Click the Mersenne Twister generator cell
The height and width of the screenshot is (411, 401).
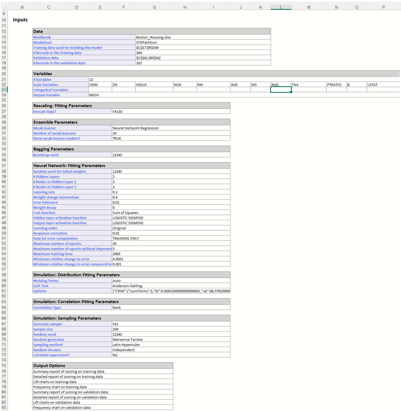click(x=128, y=340)
